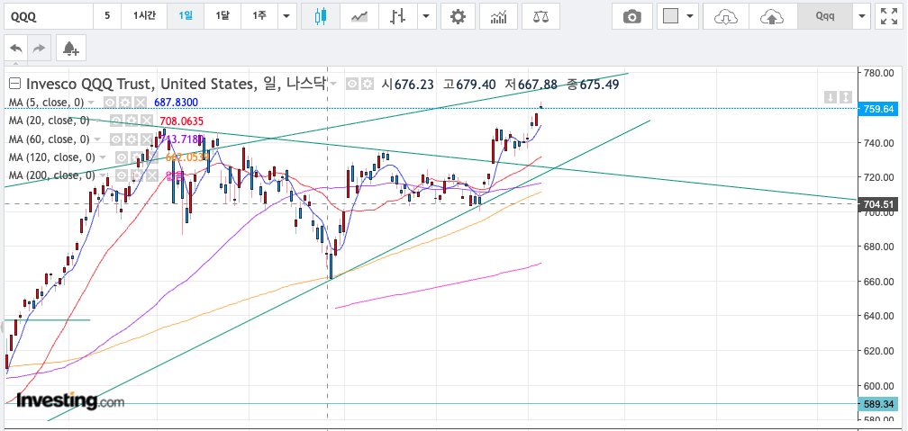
Task: Click the undo arrow icon
Action: click(17, 49)
